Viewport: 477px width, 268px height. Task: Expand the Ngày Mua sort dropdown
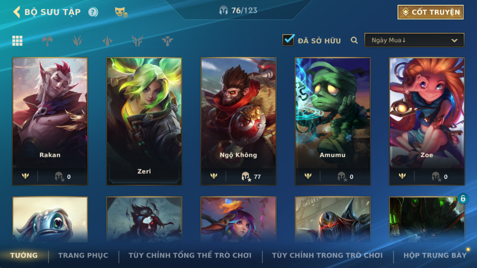point(414,40)
